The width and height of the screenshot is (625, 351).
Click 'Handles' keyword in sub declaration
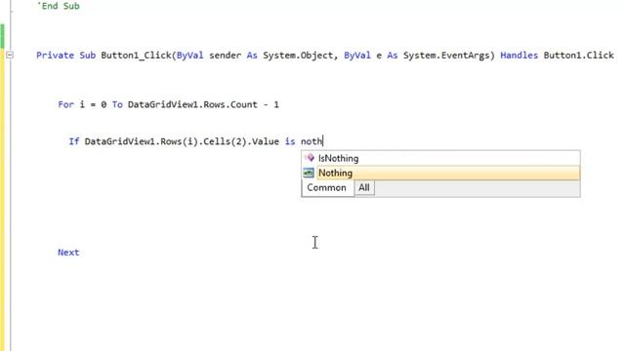pyautogui.click(x=519, y=56)
